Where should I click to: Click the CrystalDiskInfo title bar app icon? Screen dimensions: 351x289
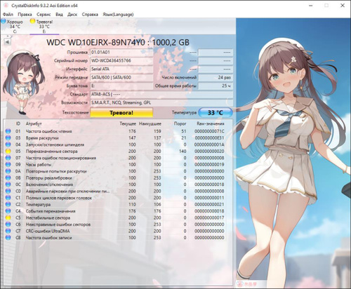click(6, 6)
